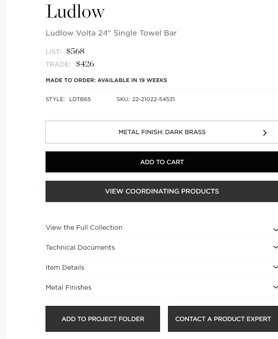Open View Coordinating Products
The height and width of the screenshot is (339, 278).
tap(162, 191)
